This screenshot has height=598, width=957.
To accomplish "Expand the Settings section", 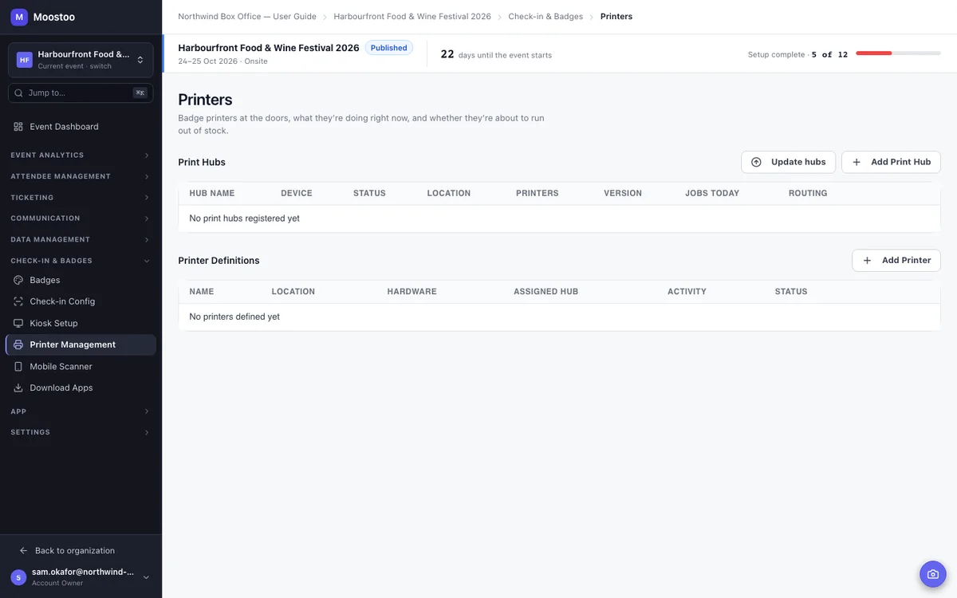I will [x=81, y=432].
